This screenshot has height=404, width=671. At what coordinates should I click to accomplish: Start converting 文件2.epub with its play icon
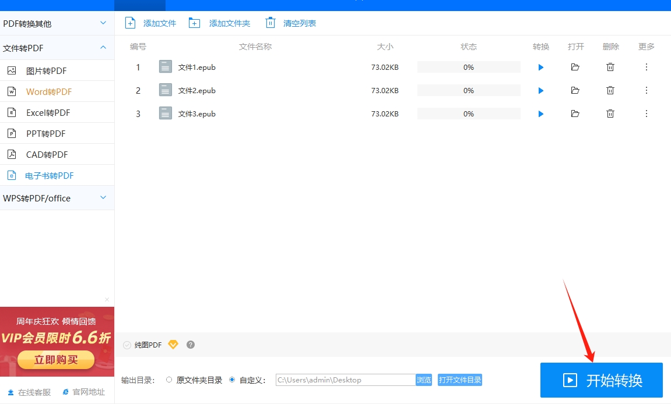tap(541, 91)
